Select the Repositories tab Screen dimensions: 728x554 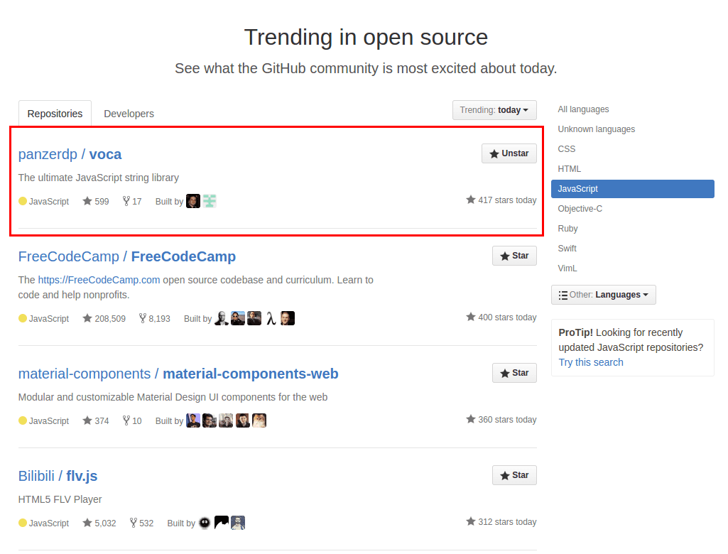[x=55, y=114]
